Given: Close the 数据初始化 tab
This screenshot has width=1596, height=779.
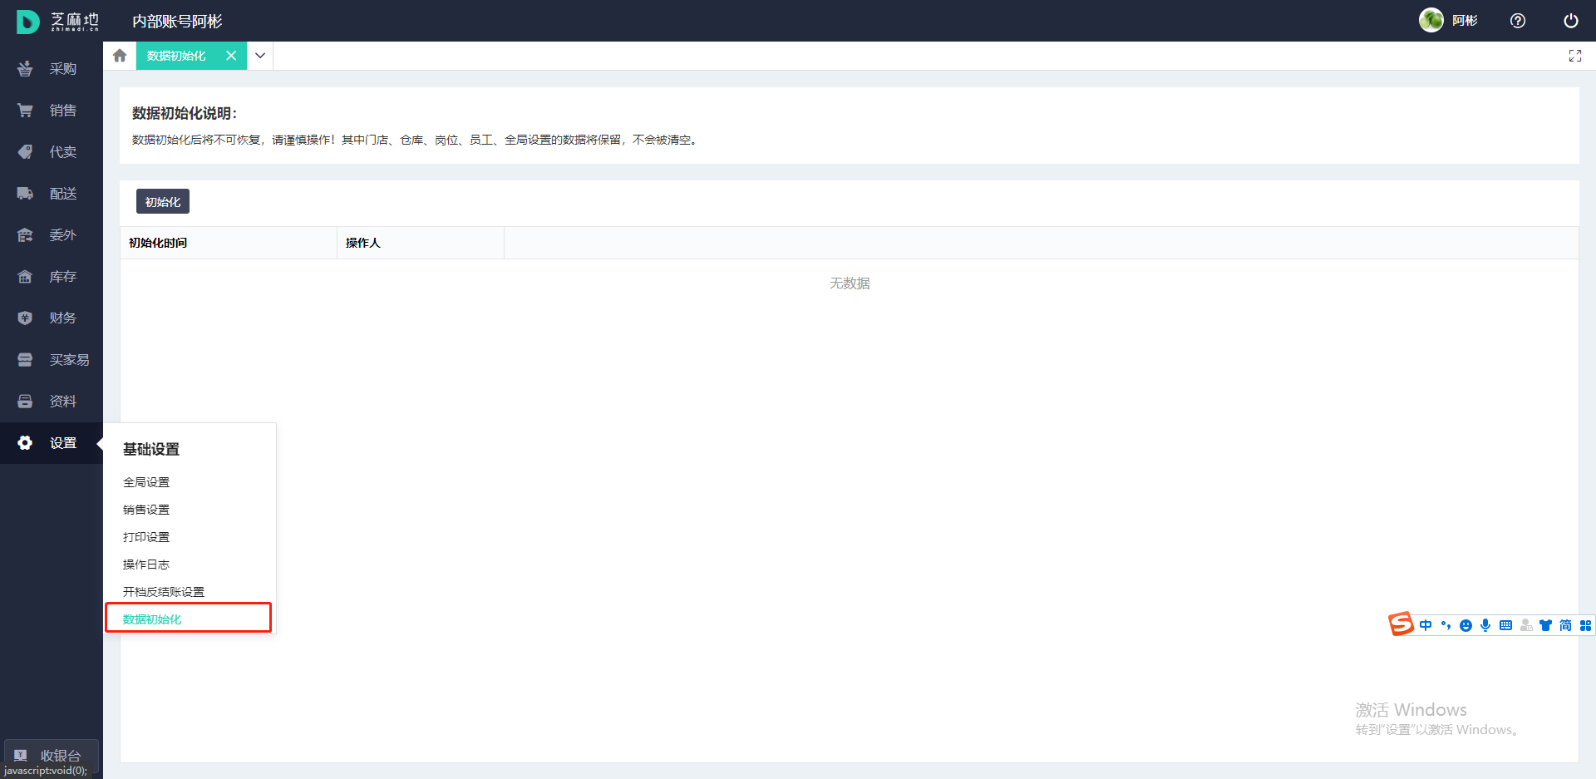Looking at the screenshot, I should pyautogui.click(x=231, y=56).
